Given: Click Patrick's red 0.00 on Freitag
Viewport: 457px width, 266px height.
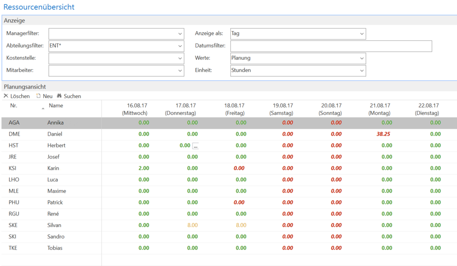Looking at the screenshot, I should (x=239, y=202).
